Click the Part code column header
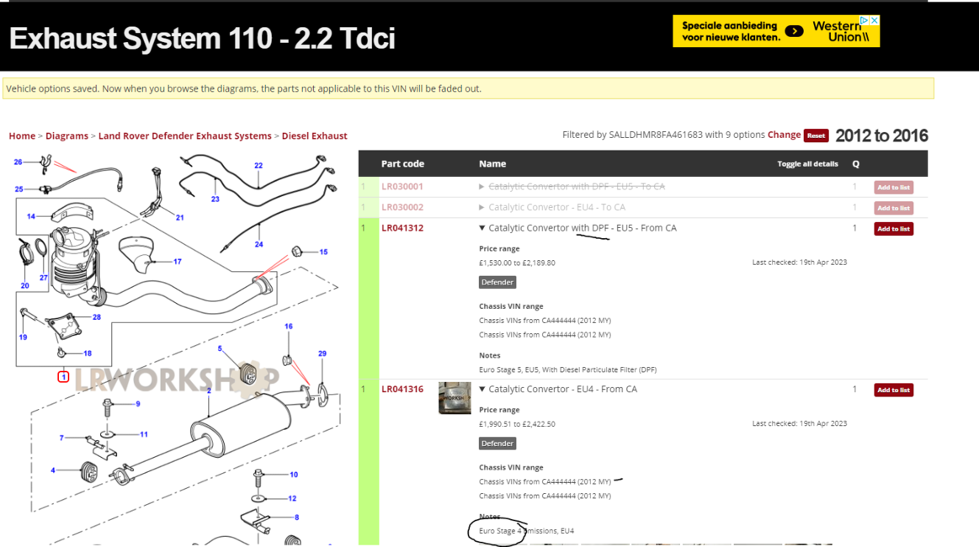 tap(402, 163)
